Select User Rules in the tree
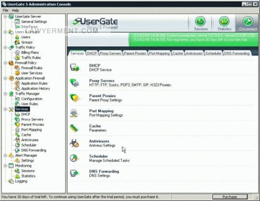 point(29,104)
